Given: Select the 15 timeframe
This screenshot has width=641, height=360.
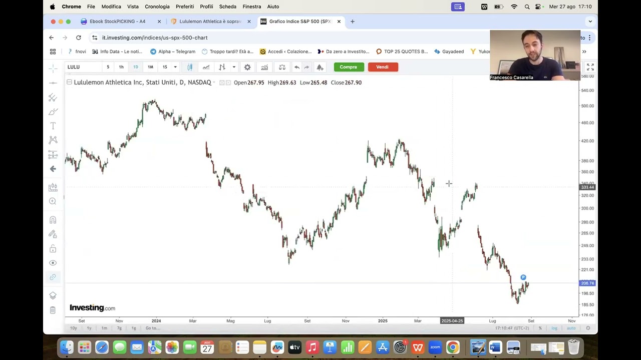Looking at the screenshot, I should click(x=165, y=67).
